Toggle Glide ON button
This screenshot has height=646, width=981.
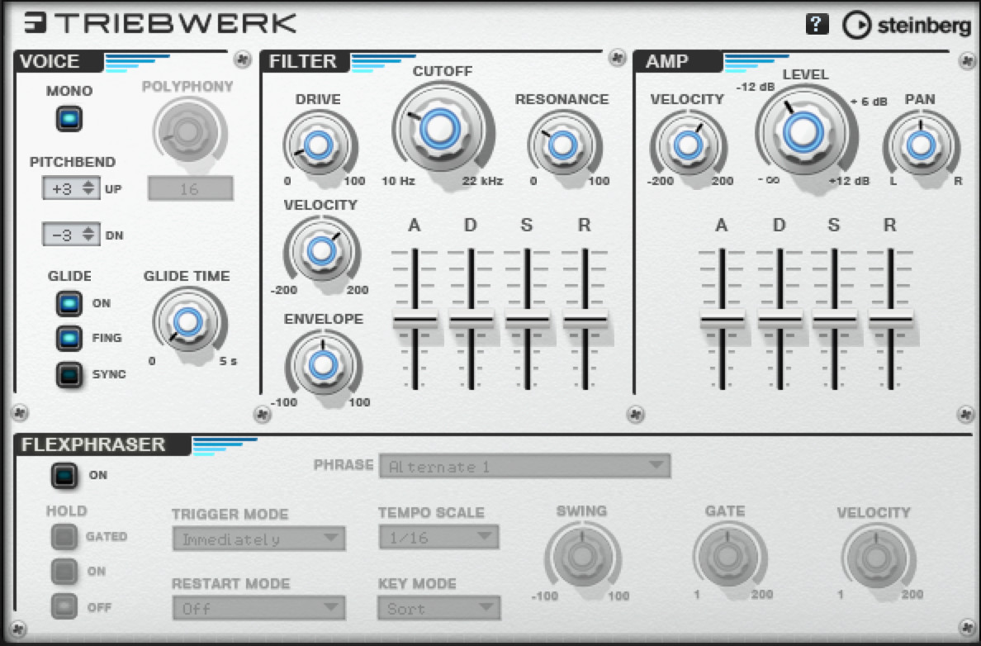[x=69, y=304]
